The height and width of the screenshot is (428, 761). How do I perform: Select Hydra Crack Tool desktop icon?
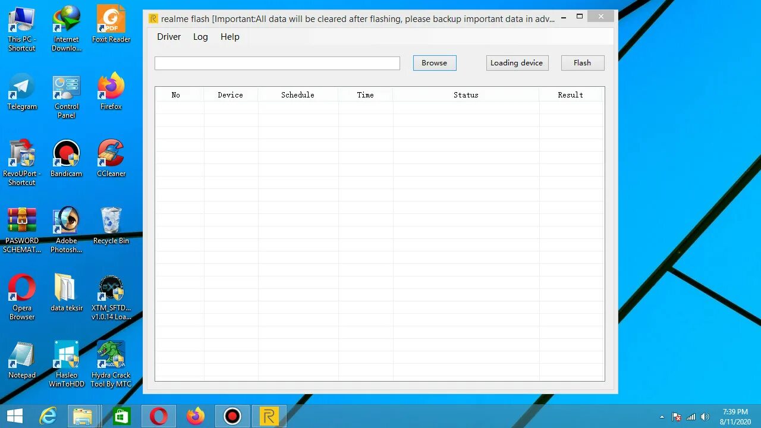[111, 365]
